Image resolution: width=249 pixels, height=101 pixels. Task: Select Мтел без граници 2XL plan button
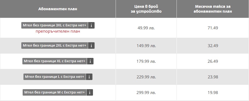click(54, 46)
